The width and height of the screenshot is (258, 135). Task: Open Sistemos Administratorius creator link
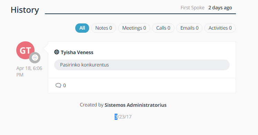[x=136, y=105]
